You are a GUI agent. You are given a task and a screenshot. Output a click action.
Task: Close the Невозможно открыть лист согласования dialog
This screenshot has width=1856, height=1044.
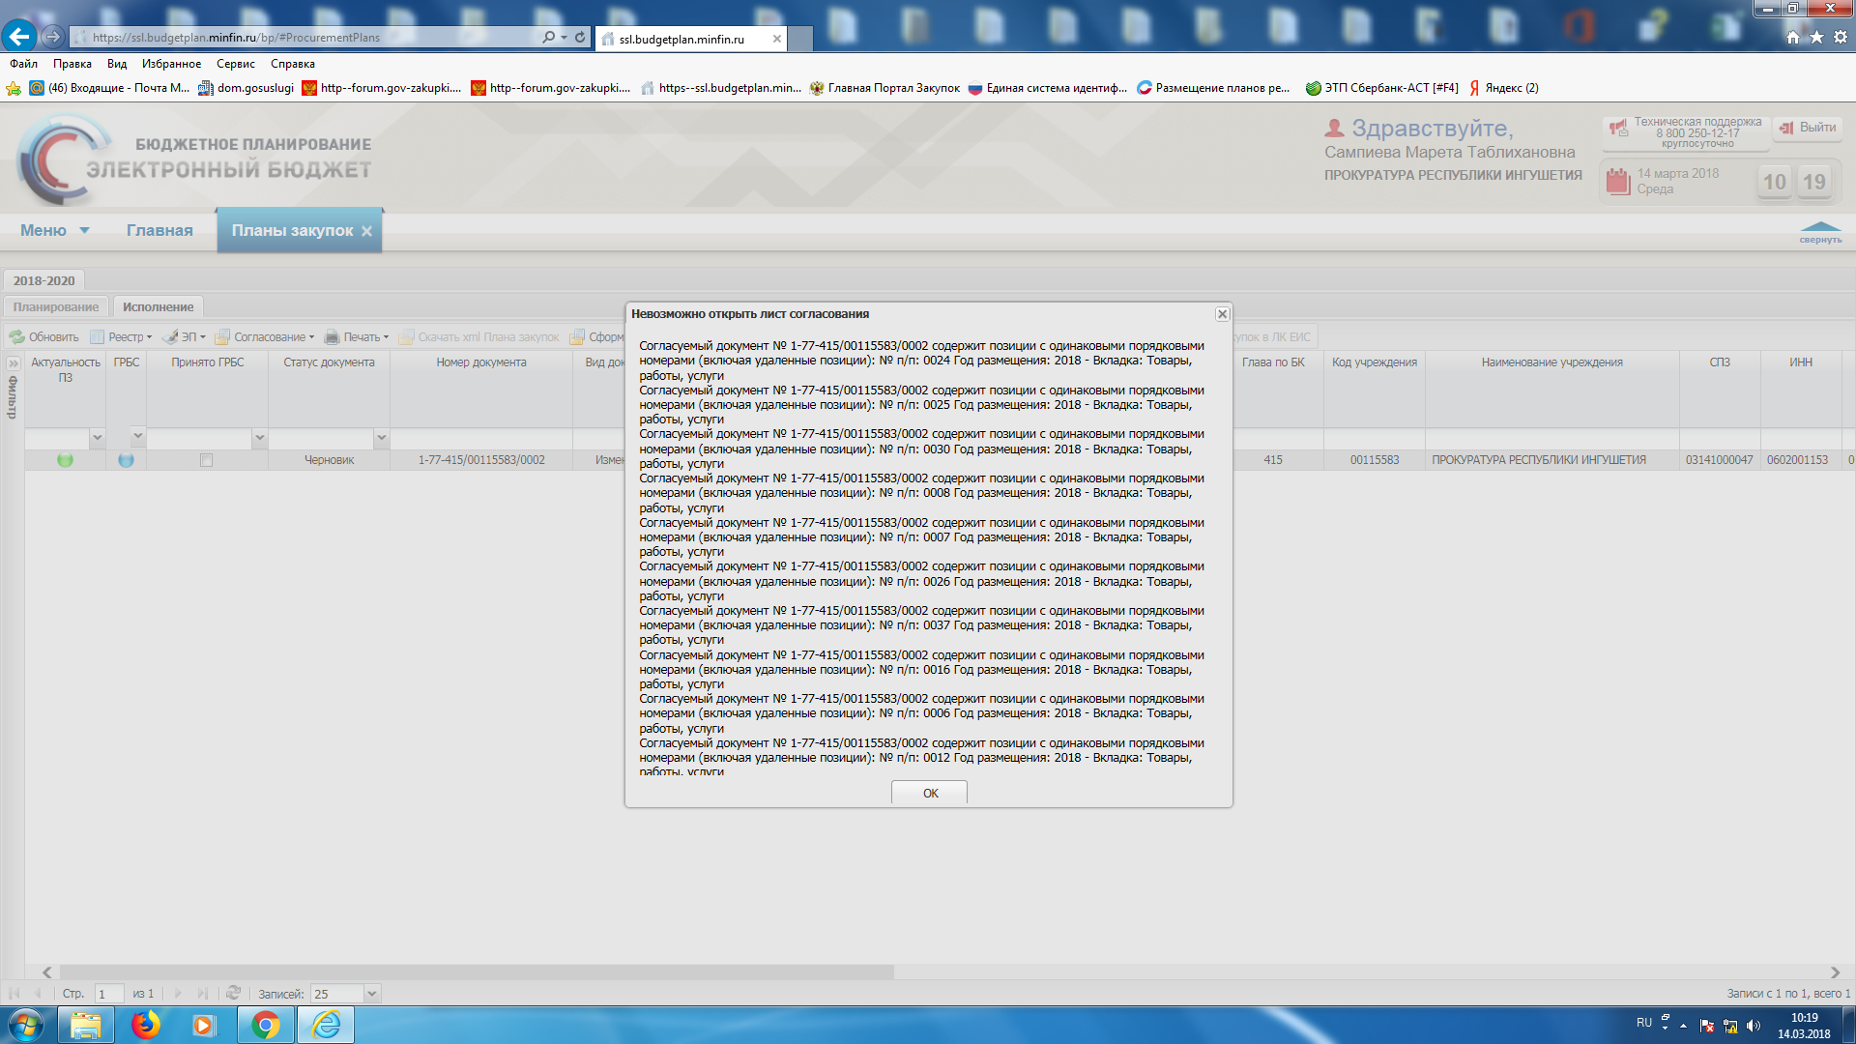point(1222,314)
